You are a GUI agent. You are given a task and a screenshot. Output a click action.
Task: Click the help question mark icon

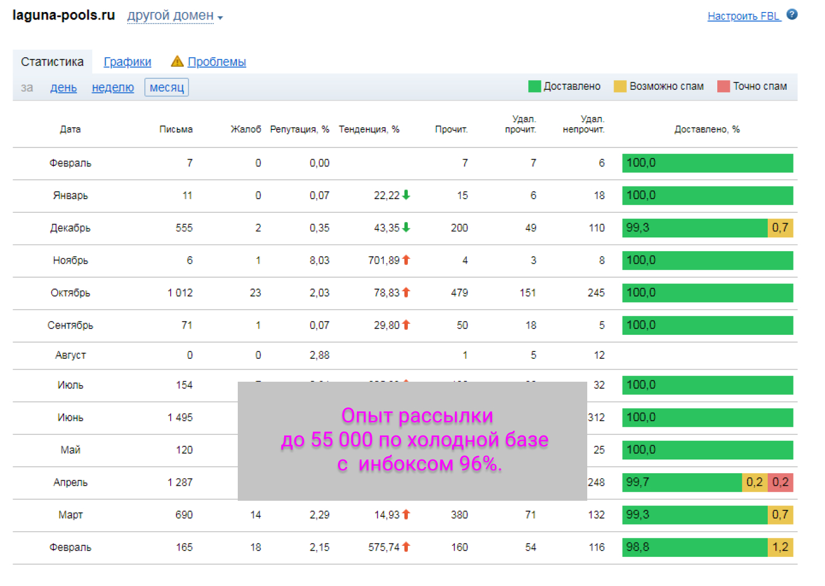(x=792, y=15)
